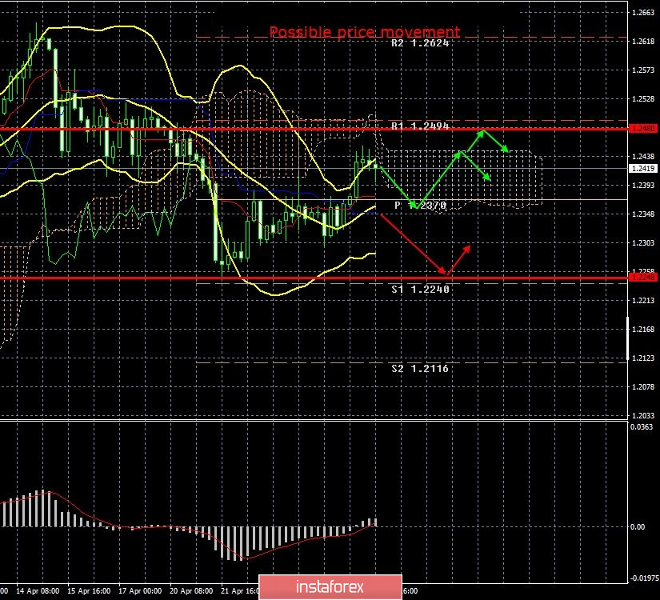Image resolution: width=660 pixels, height=600 pixels.
Task: Click the 1.2438 price axis value
Action: pos(643,157)
